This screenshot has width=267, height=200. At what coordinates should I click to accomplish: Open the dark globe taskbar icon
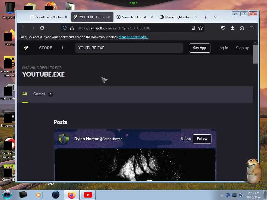[56, 195]
